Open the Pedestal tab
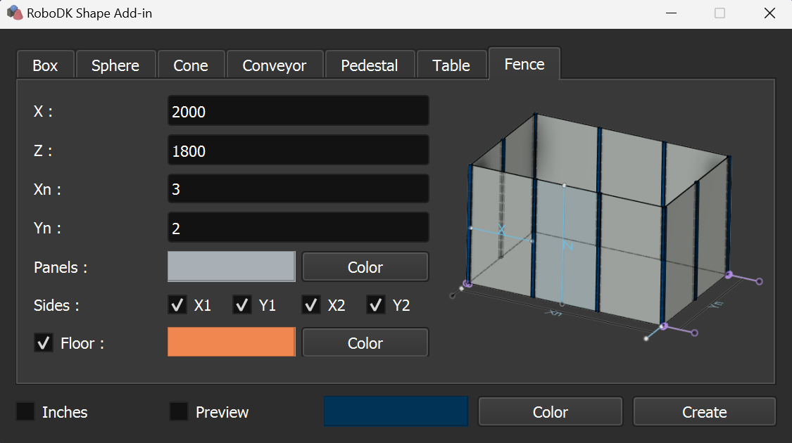Screen dimensions: 792x443 click(370, 65)
